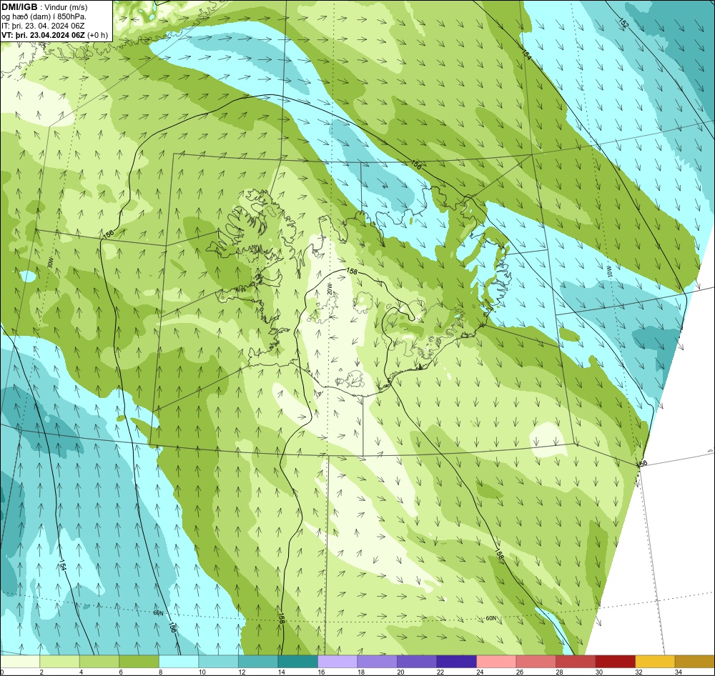The width and height of the screenshot is (715, 676).
Task: Click the '152' height contour label
Action: click(x=624, y=24)
